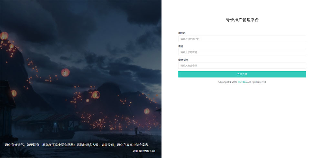Click the 用户名 field label
Screen dimensions: 323x158
(182, 33)
